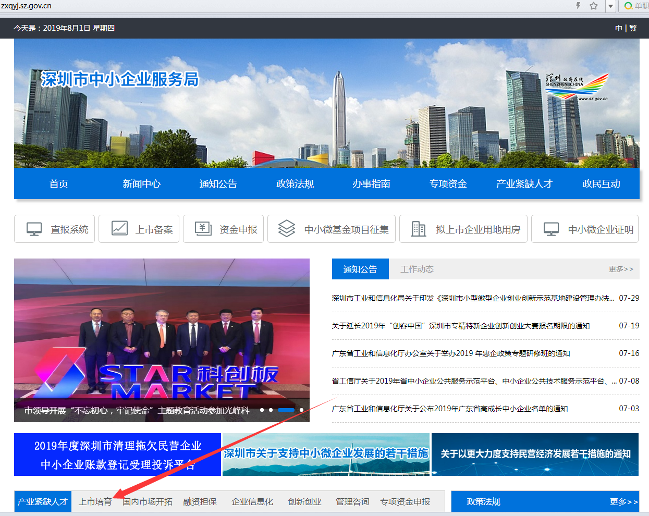Click the yen screen icon beside 资金申报
Image resolution: width=649 pixels, height=516 pixels.
(203, 229)
